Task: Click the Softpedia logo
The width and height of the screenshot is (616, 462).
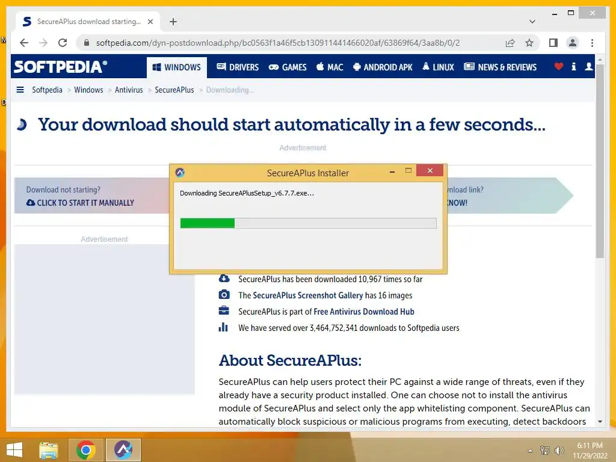Action: (x=61, y=67)
